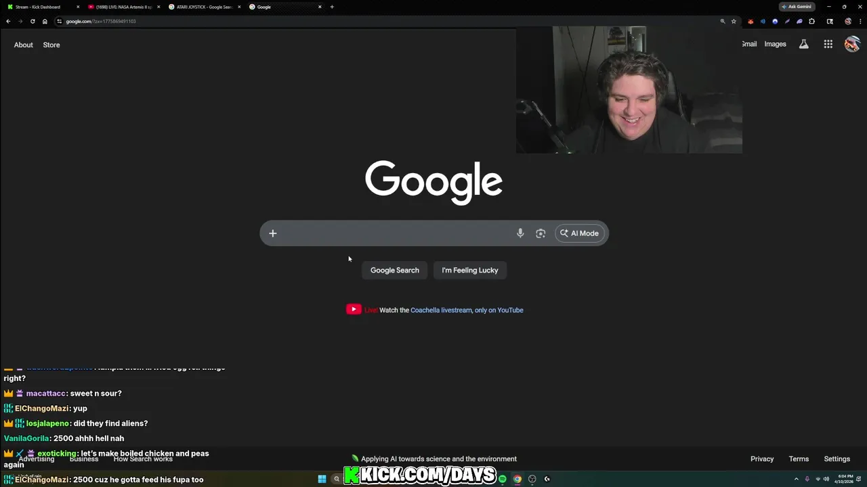
Task: Open the blue sound-wave extension icon
Action: click(x=763, y=21)
